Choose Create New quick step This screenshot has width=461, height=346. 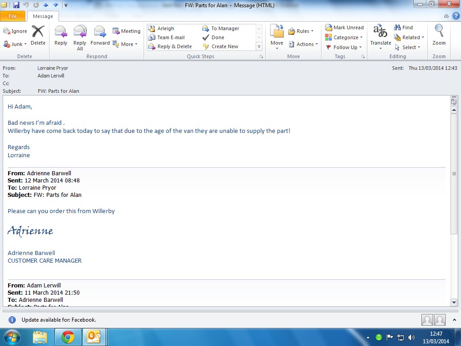click(221, 46)
